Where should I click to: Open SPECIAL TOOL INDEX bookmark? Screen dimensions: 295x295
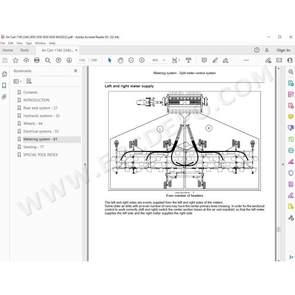click(40, 155)
